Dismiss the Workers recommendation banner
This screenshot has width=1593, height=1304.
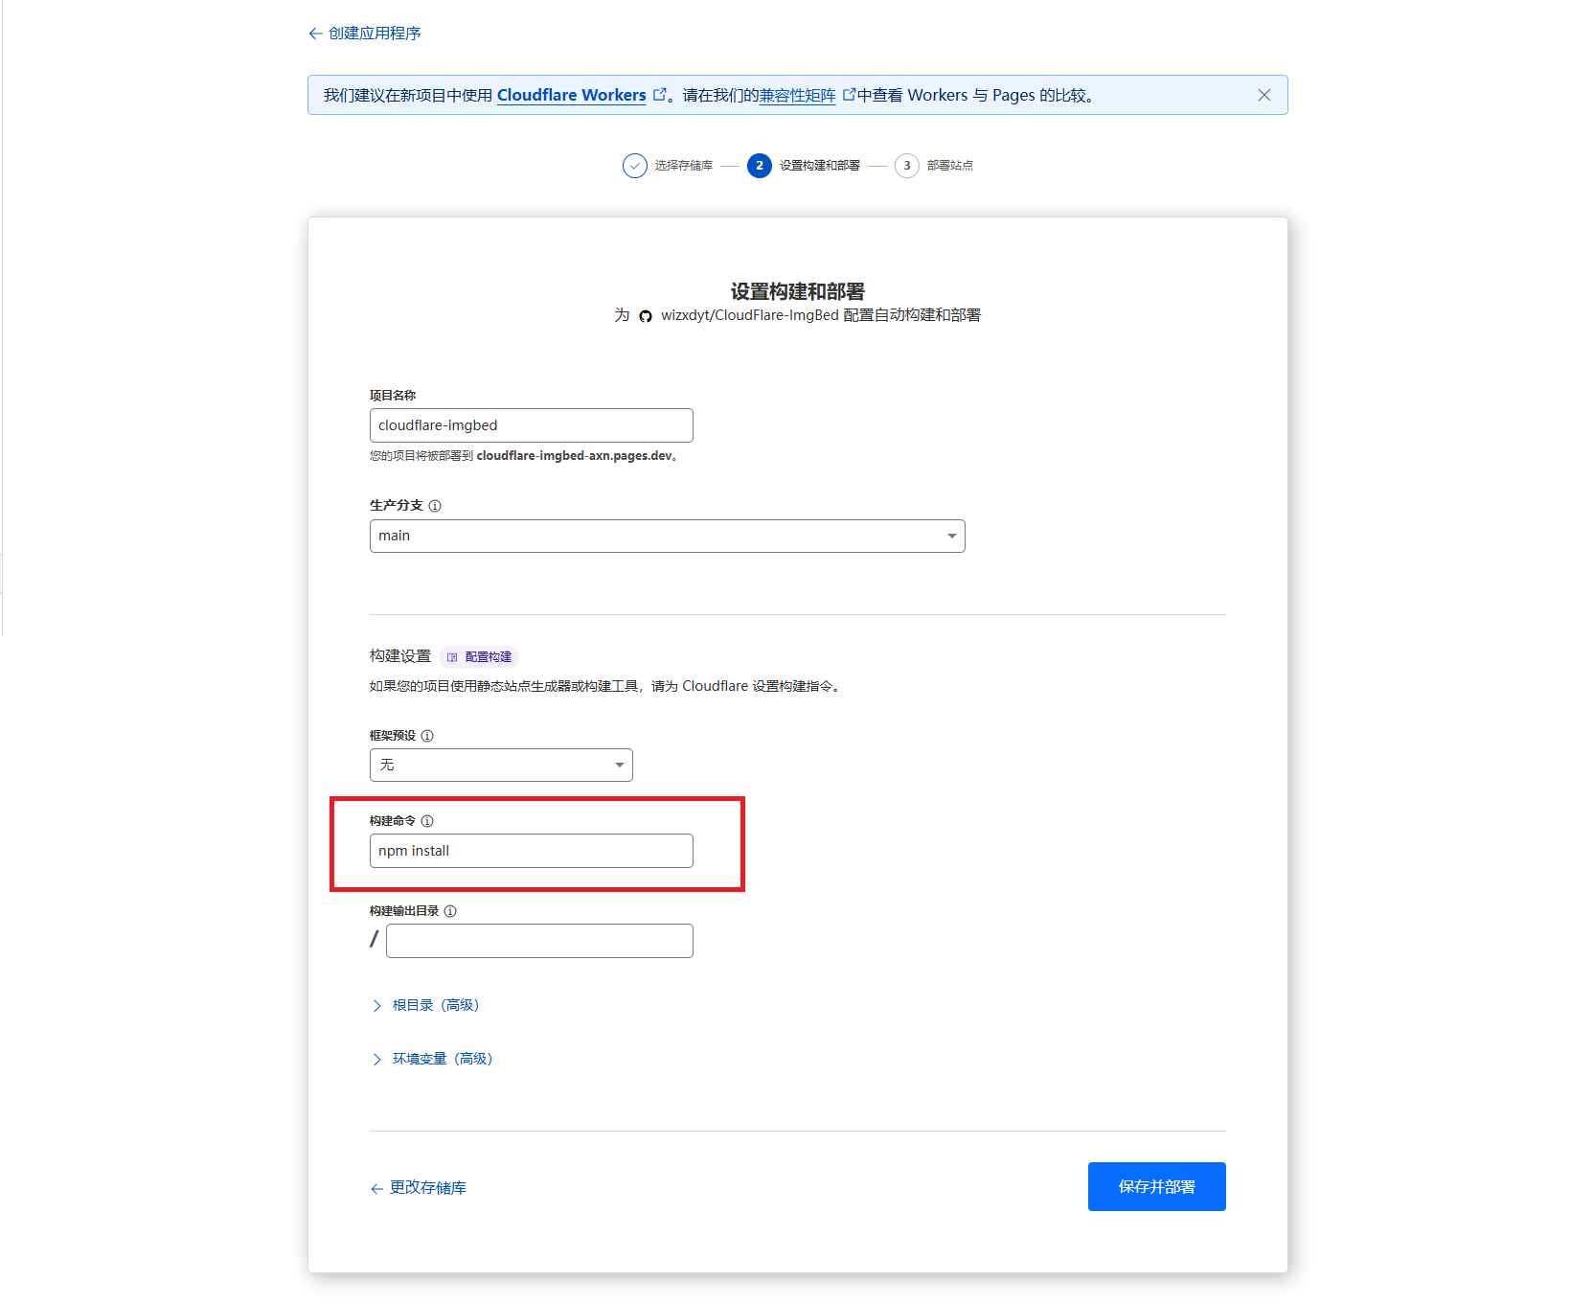(1263, 95)
